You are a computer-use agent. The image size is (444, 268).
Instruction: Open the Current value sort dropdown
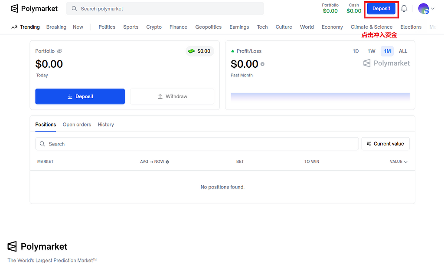(x=385, y=144)
